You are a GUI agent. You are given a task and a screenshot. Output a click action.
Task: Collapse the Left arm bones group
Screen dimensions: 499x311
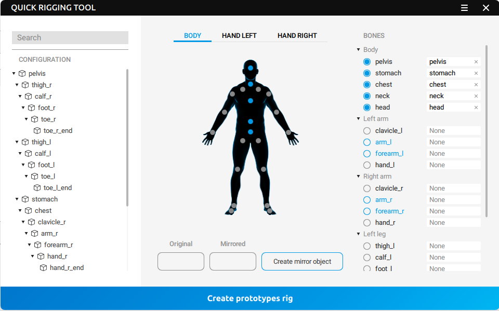(x=358, y=118)
